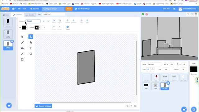Viewport: 199px width, 112px height.
Task: Click Convert to Bitmap button
Action: [43, 106]
